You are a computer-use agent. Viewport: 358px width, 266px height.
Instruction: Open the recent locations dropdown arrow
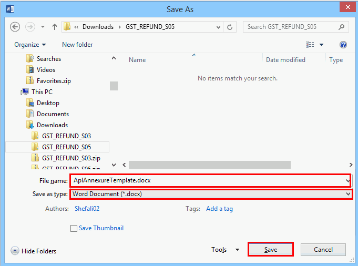[x=43, y=27]
